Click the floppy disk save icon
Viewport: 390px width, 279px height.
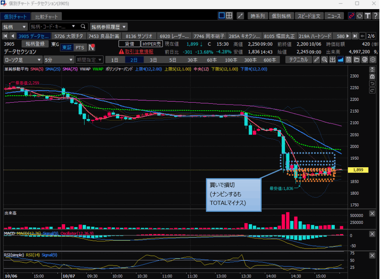pyautogui.click(x=348, y=60)
